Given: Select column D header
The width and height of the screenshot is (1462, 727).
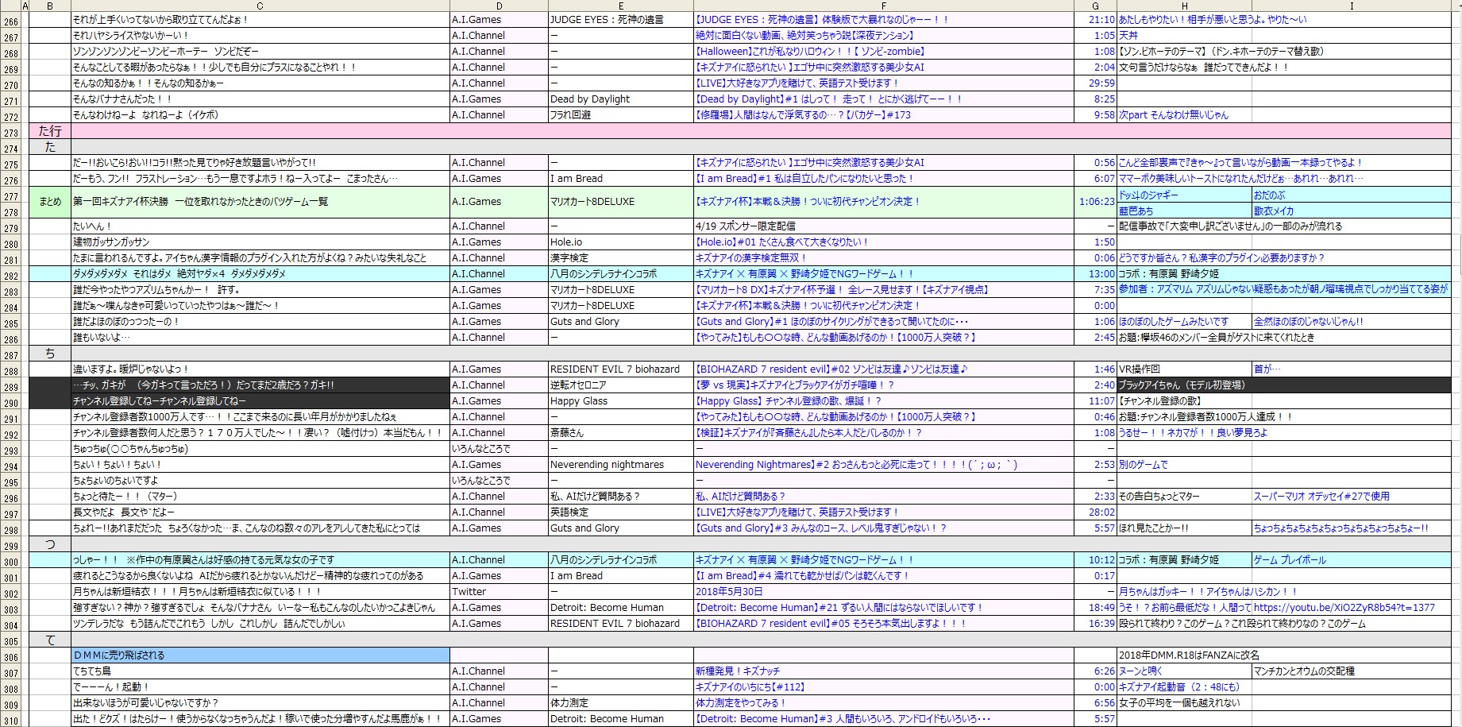Looking at the screenshot, I should click(499, 6).
